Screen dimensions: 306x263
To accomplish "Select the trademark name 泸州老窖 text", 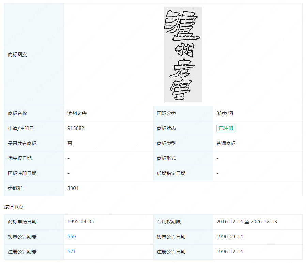I will coord(77,113).
